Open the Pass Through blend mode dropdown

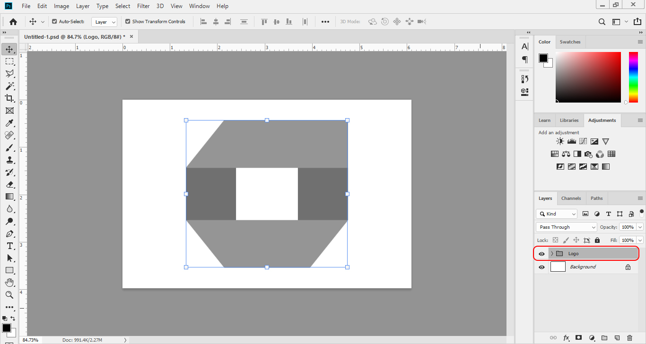coord(567,227)
